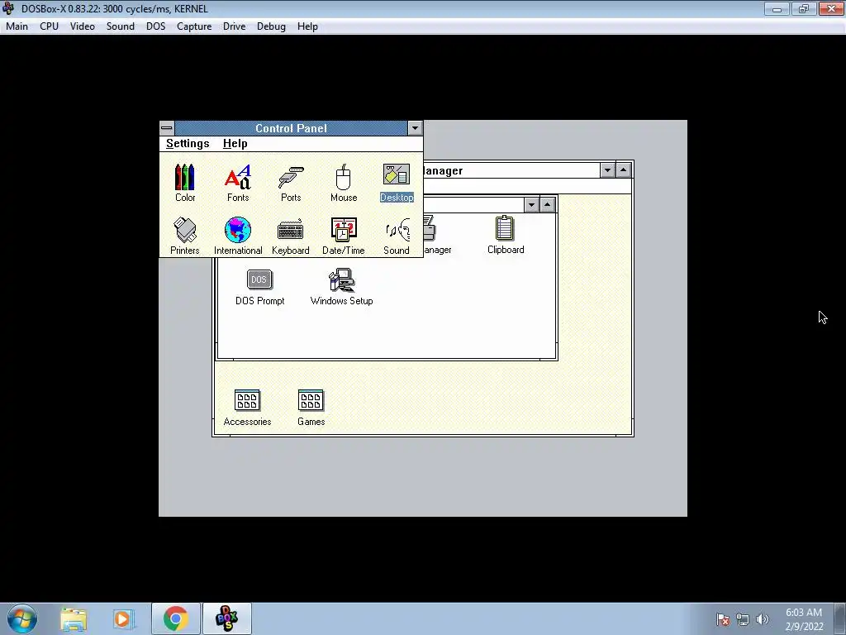Open the volume speaker tray icon
This screenshot has height=635, width=846.
tap(762, 619)
